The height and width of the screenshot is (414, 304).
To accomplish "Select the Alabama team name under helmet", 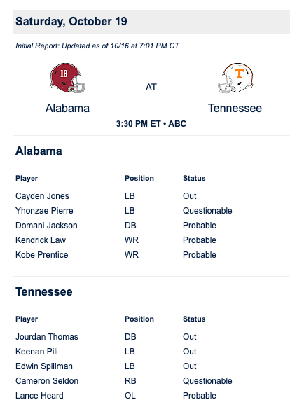I will 67,109.
